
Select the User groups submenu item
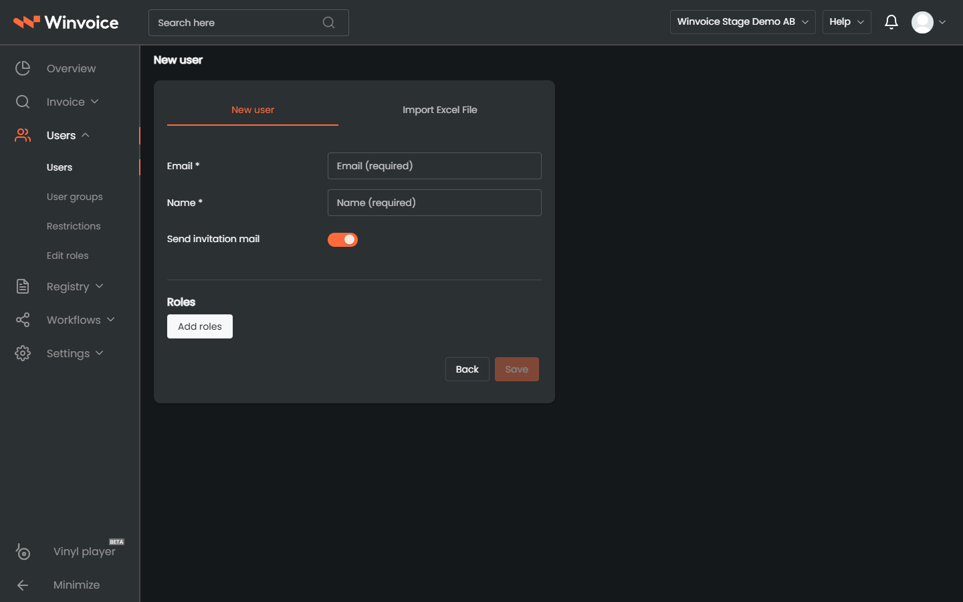[x=75, y=197]
